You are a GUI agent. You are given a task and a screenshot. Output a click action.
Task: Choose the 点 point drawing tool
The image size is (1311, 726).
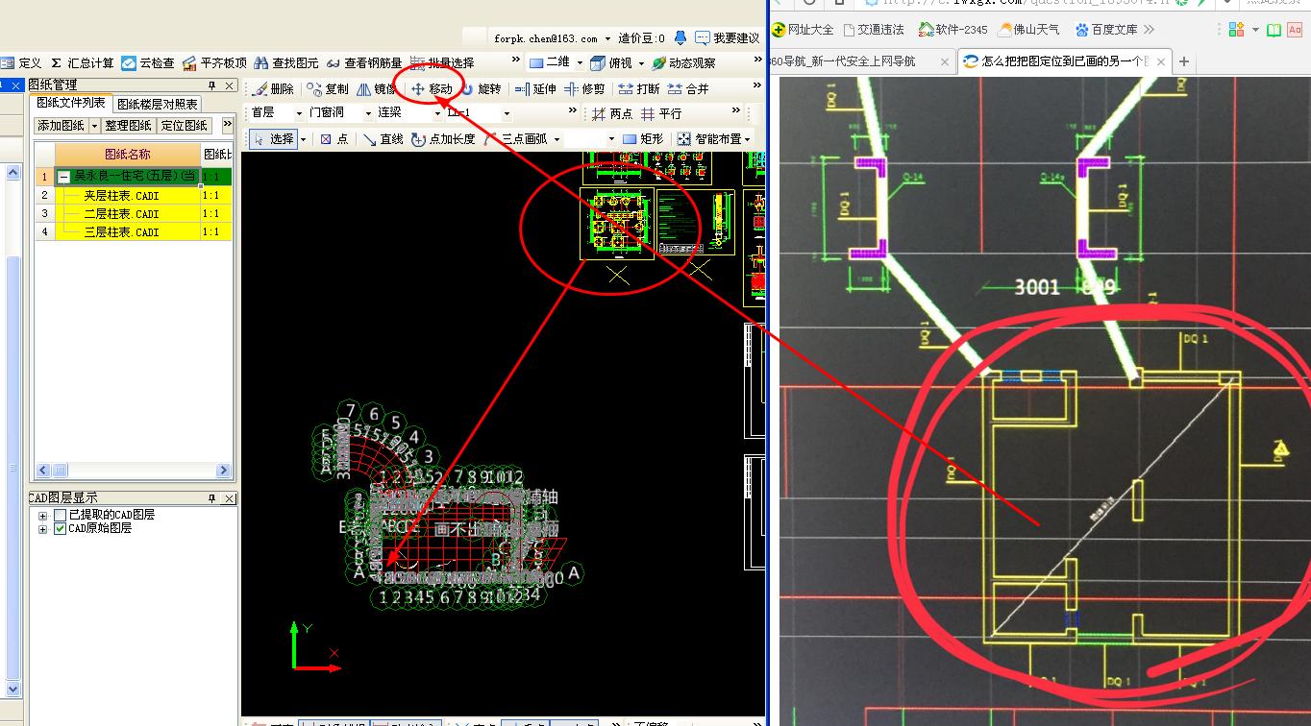(x=334, y=139)
